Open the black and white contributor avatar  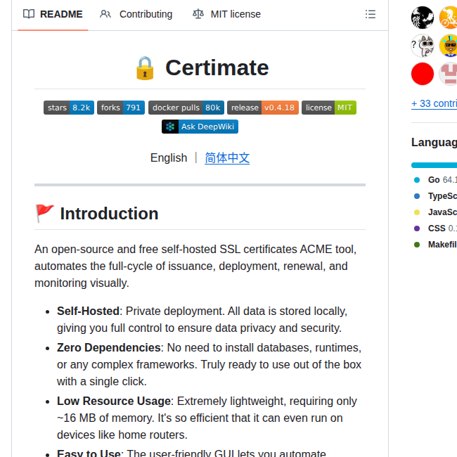pyautogui.click(x=423, y=18)
